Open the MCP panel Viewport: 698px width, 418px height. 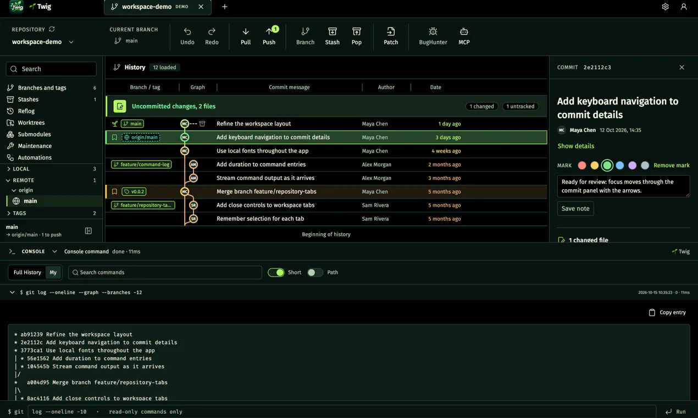click(x=464, y=36)
